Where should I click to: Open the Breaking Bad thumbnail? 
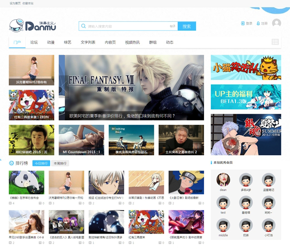pos(131,140)
